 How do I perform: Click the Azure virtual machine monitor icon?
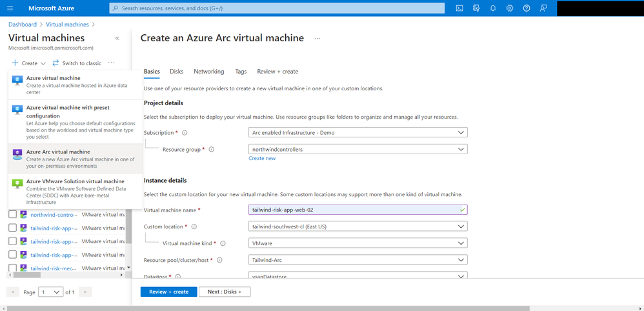[17, 81]
